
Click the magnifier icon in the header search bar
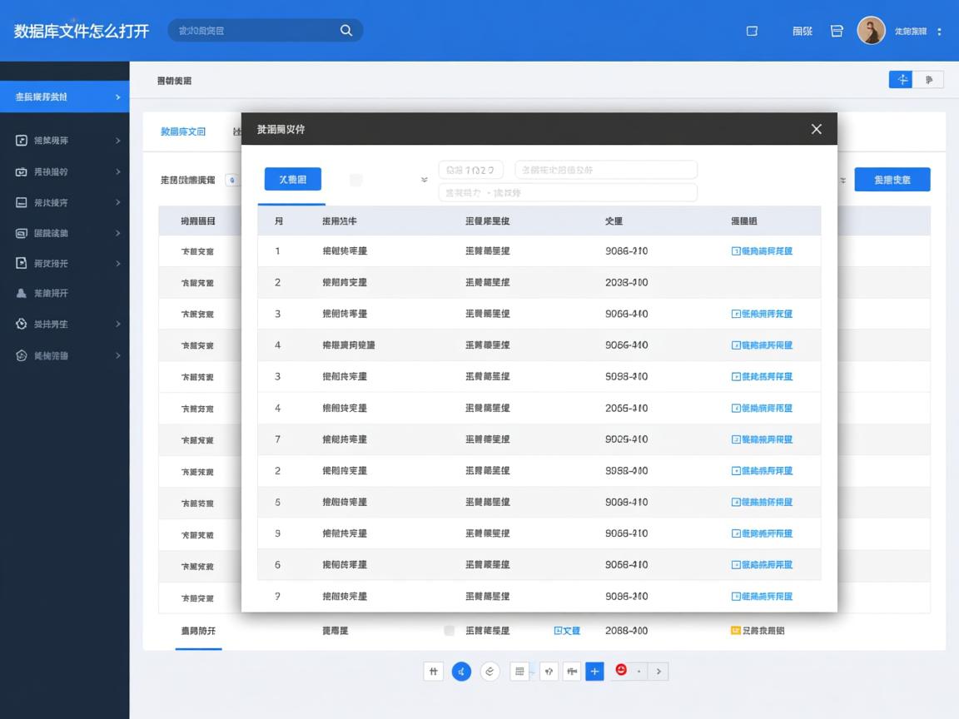pos(346,31)
